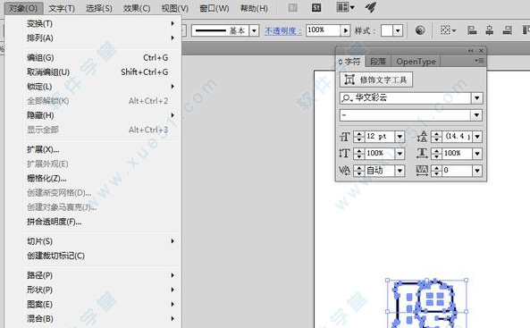
Task: Click the 修饰文字工具 touch type button
Action: 376,80
